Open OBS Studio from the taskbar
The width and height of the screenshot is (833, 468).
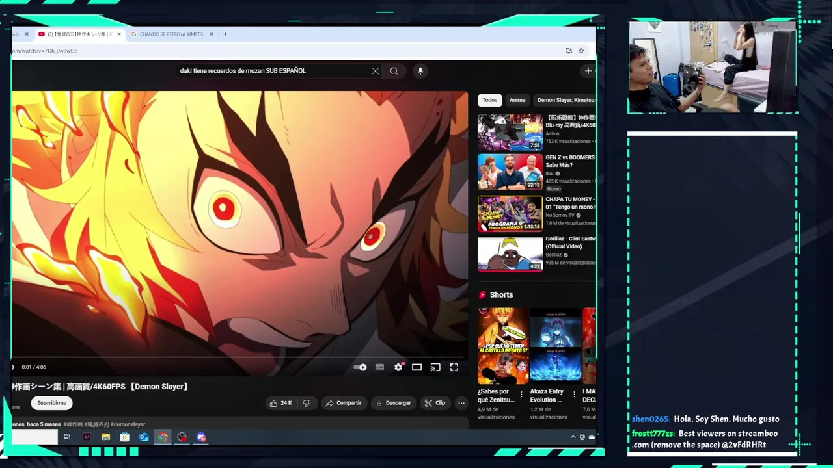tap(182, 437)
